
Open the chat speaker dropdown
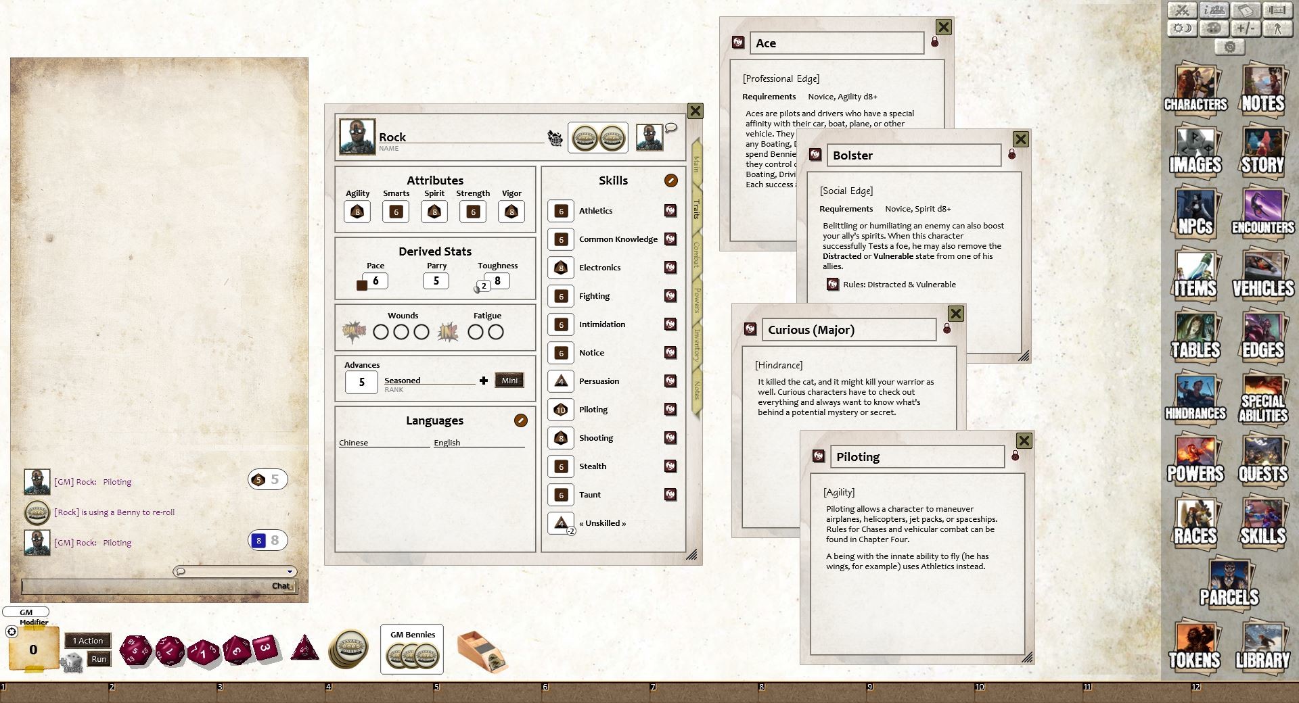(235, 572)
